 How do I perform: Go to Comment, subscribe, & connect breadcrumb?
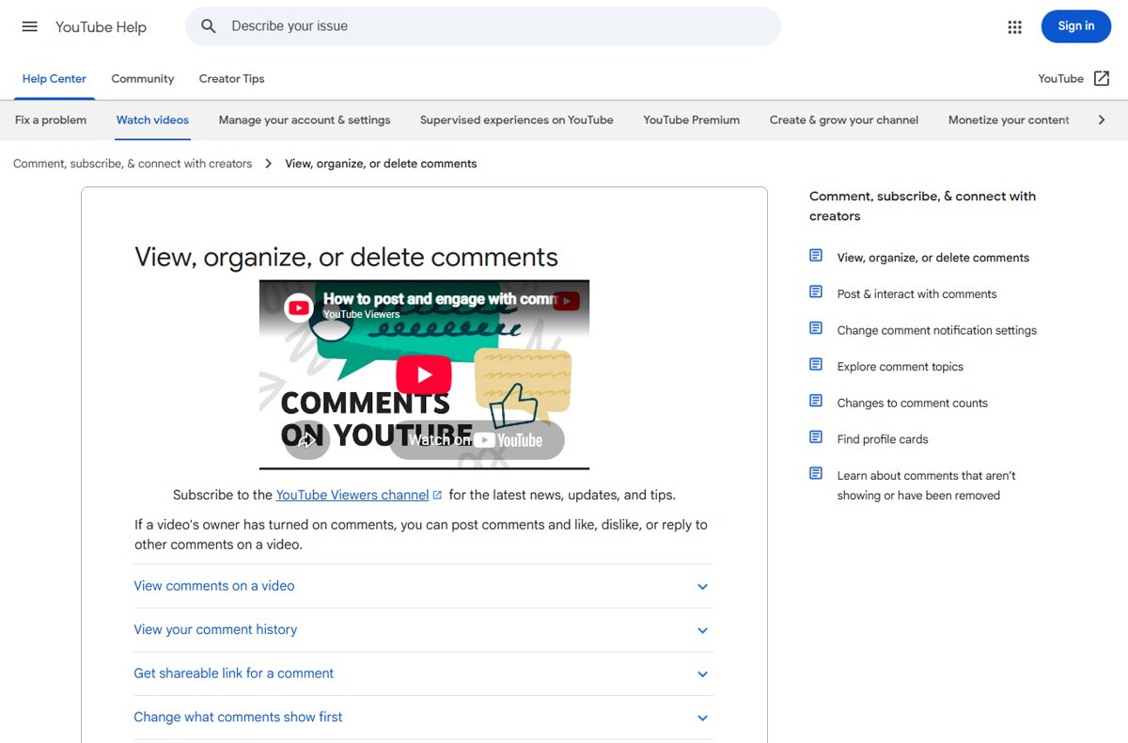coord(133,164)
